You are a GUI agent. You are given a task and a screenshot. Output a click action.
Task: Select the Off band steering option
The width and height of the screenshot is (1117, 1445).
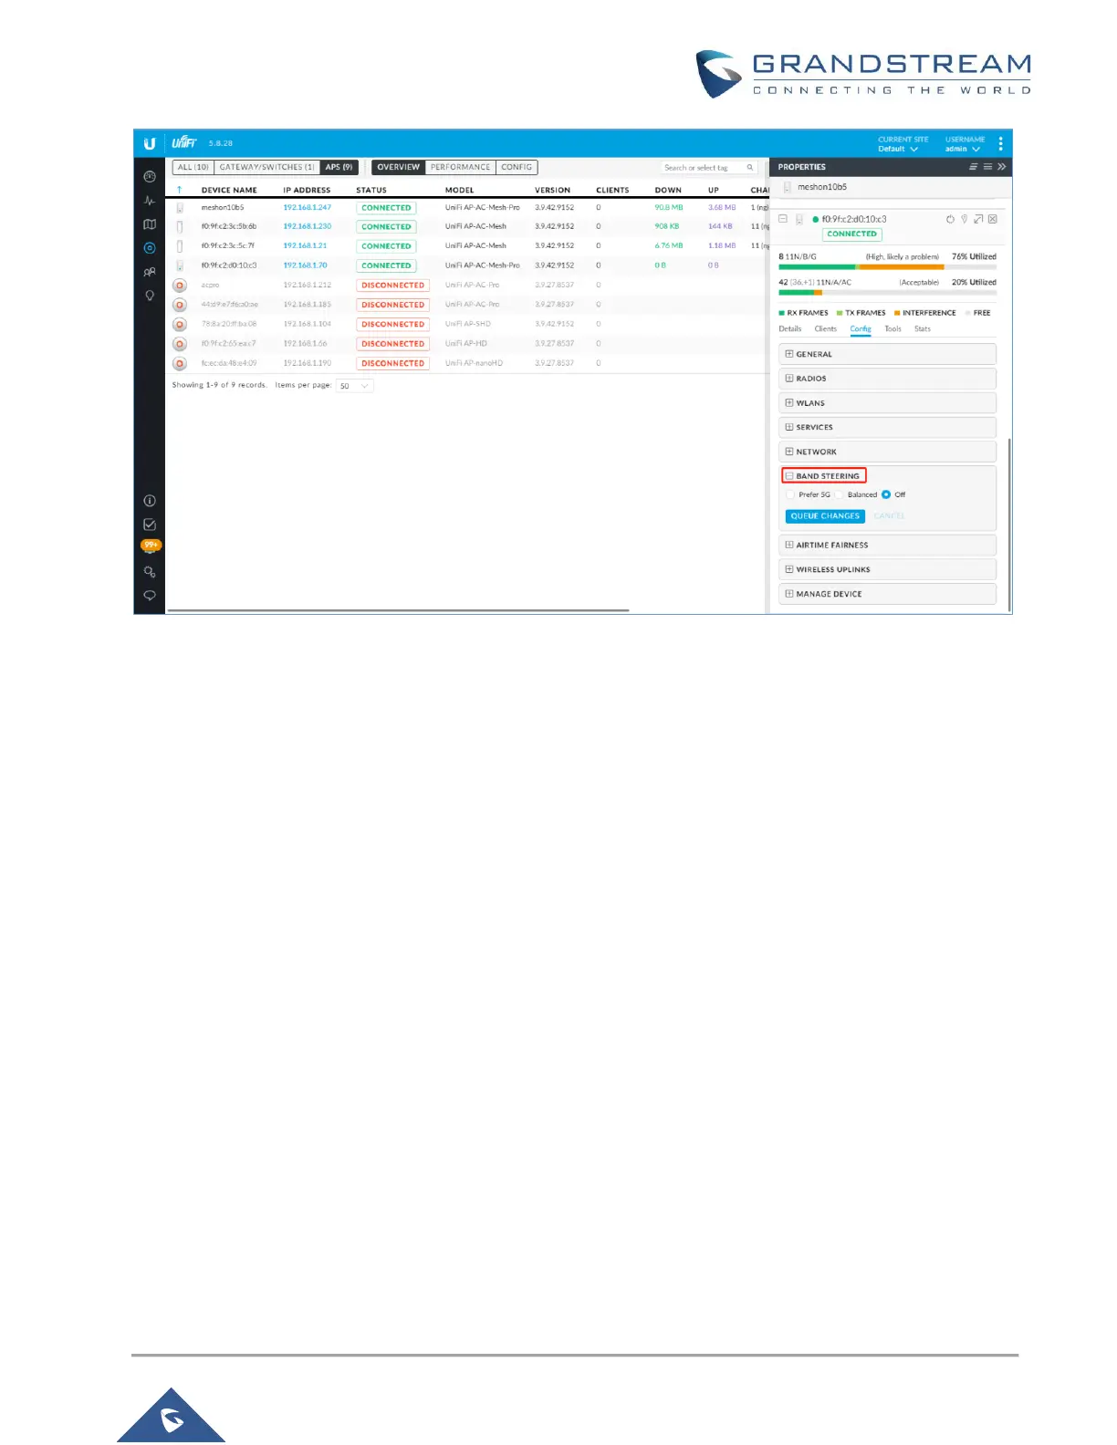pos(886,494)
